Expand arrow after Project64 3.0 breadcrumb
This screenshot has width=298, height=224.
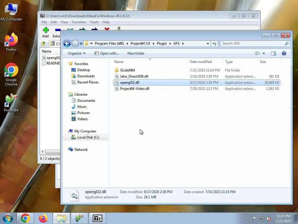154,44
